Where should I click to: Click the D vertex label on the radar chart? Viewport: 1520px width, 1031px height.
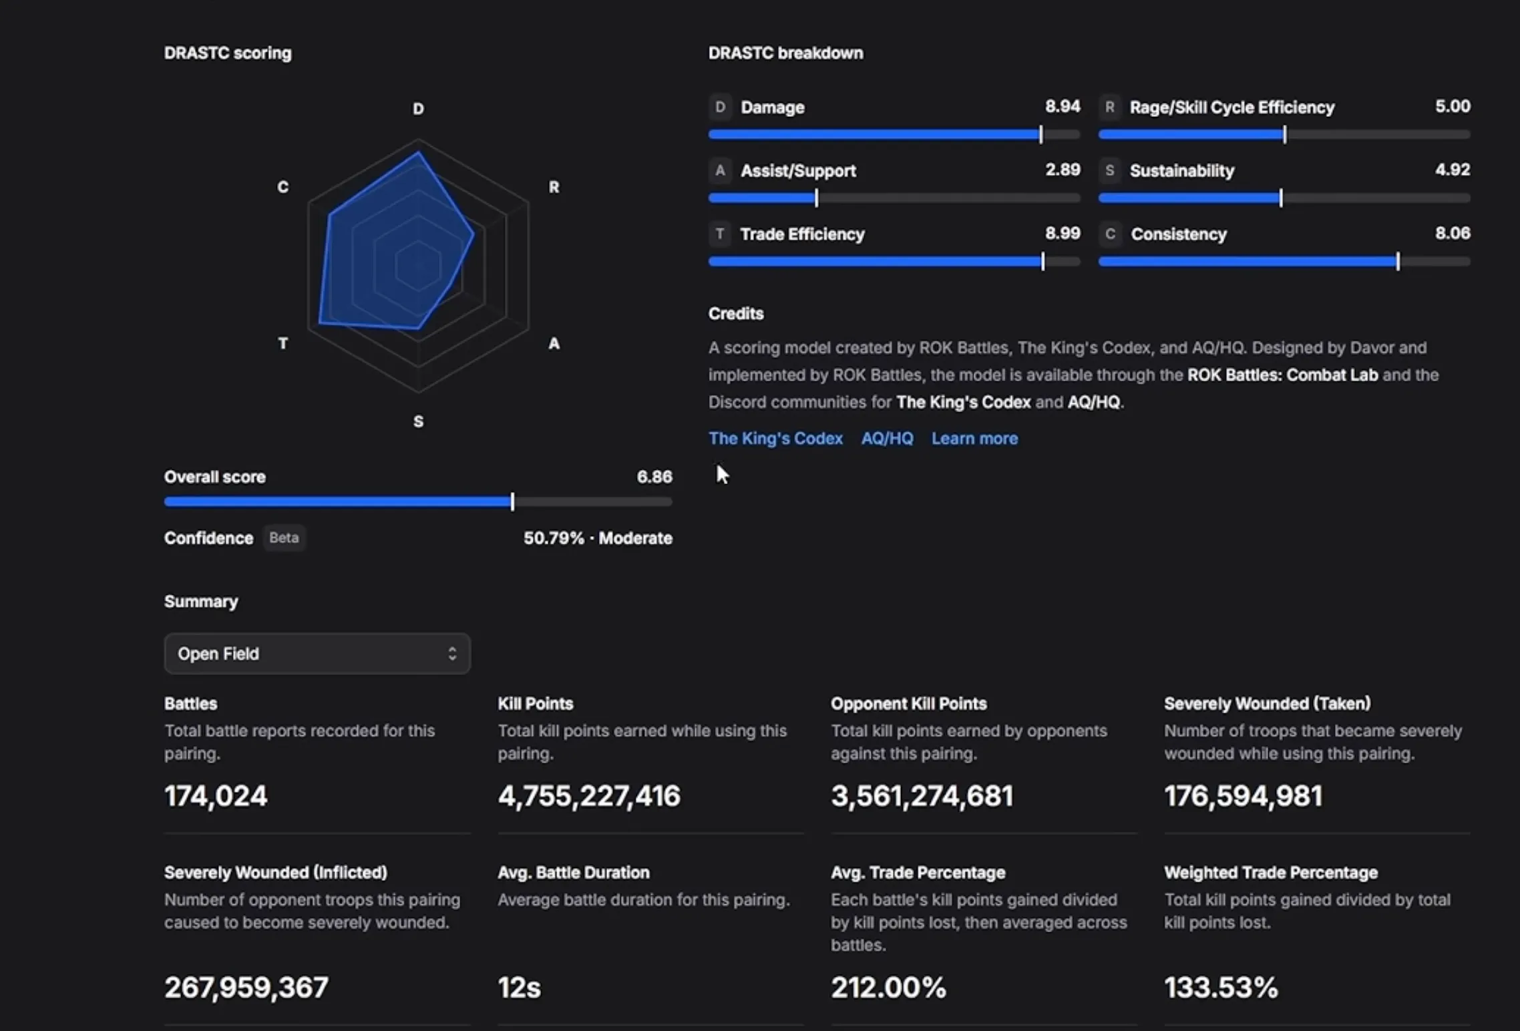tap(418, 108)
